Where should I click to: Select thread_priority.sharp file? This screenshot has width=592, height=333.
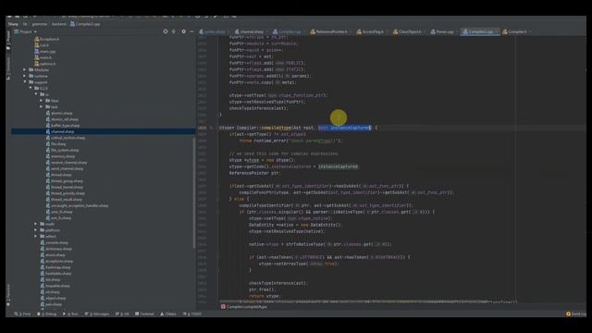pos(66,193)
